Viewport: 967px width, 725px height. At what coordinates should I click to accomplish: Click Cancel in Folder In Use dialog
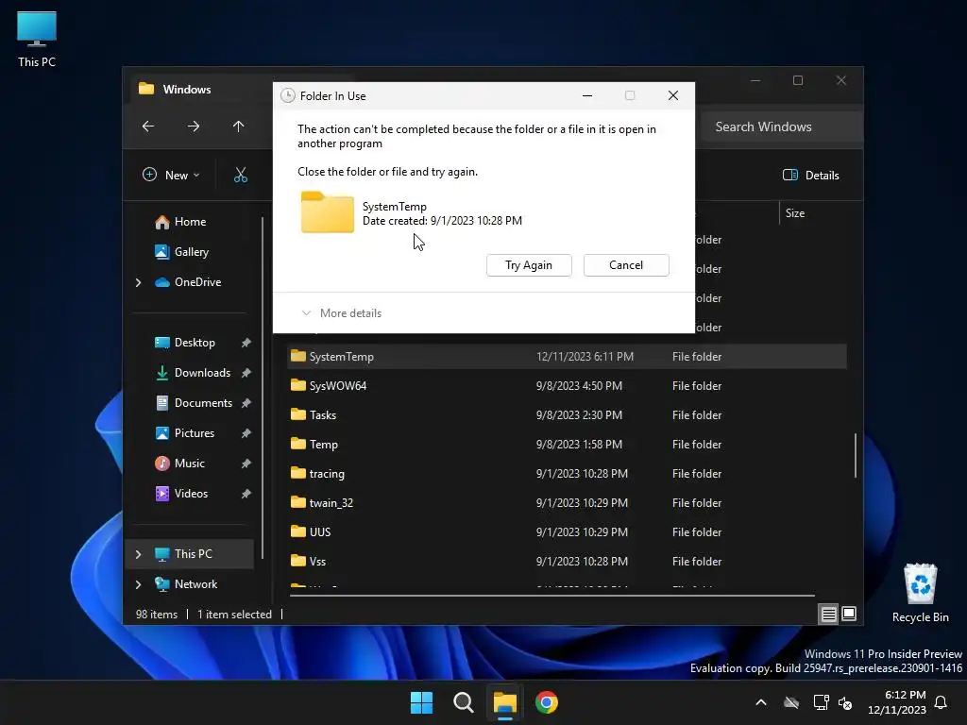point(626,265)
